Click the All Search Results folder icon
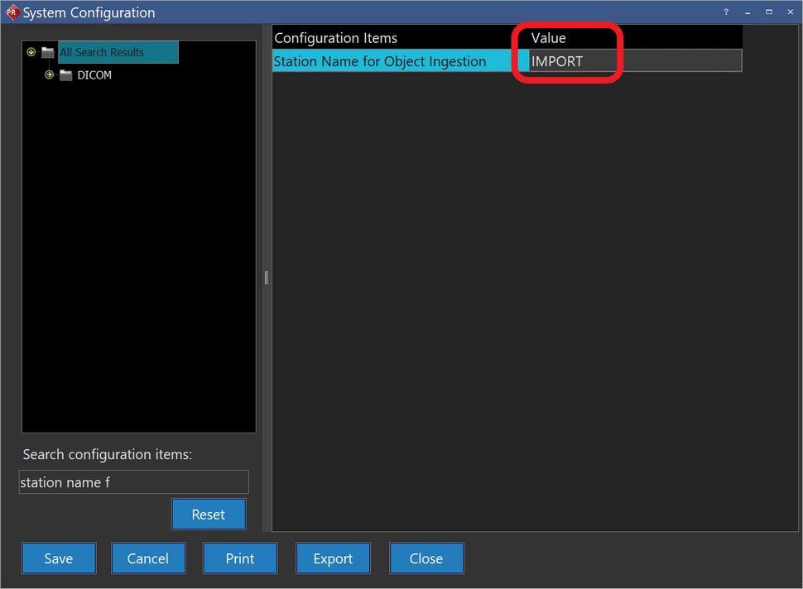 [48, 52]
